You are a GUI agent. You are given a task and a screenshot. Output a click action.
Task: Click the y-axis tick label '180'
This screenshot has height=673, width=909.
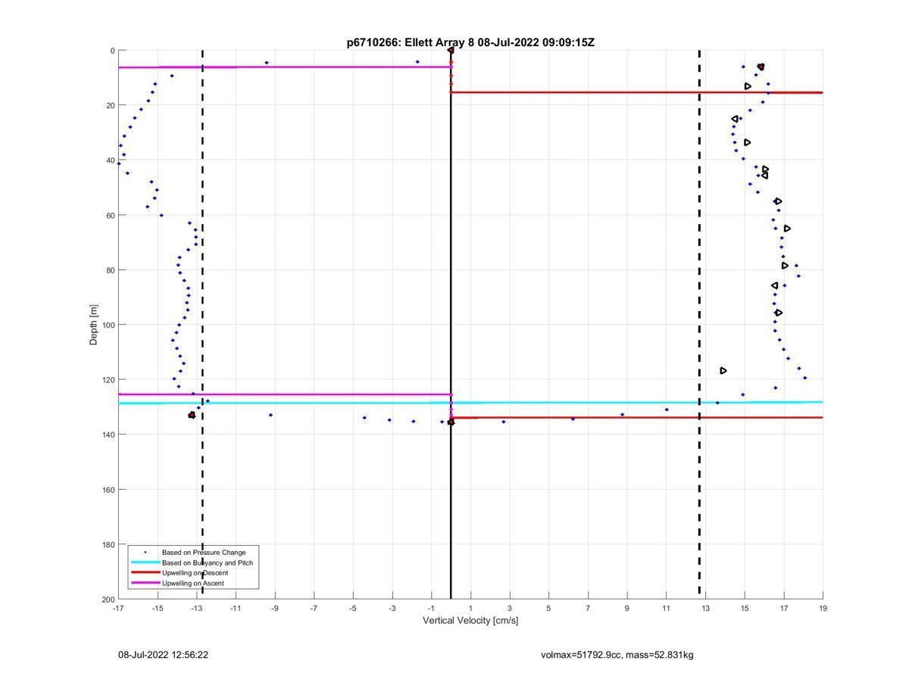pyautogui.click(x=109, y=544)
